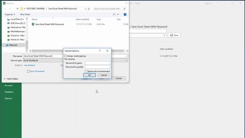Click Cancel in Save As dialog

coord(119,78)
